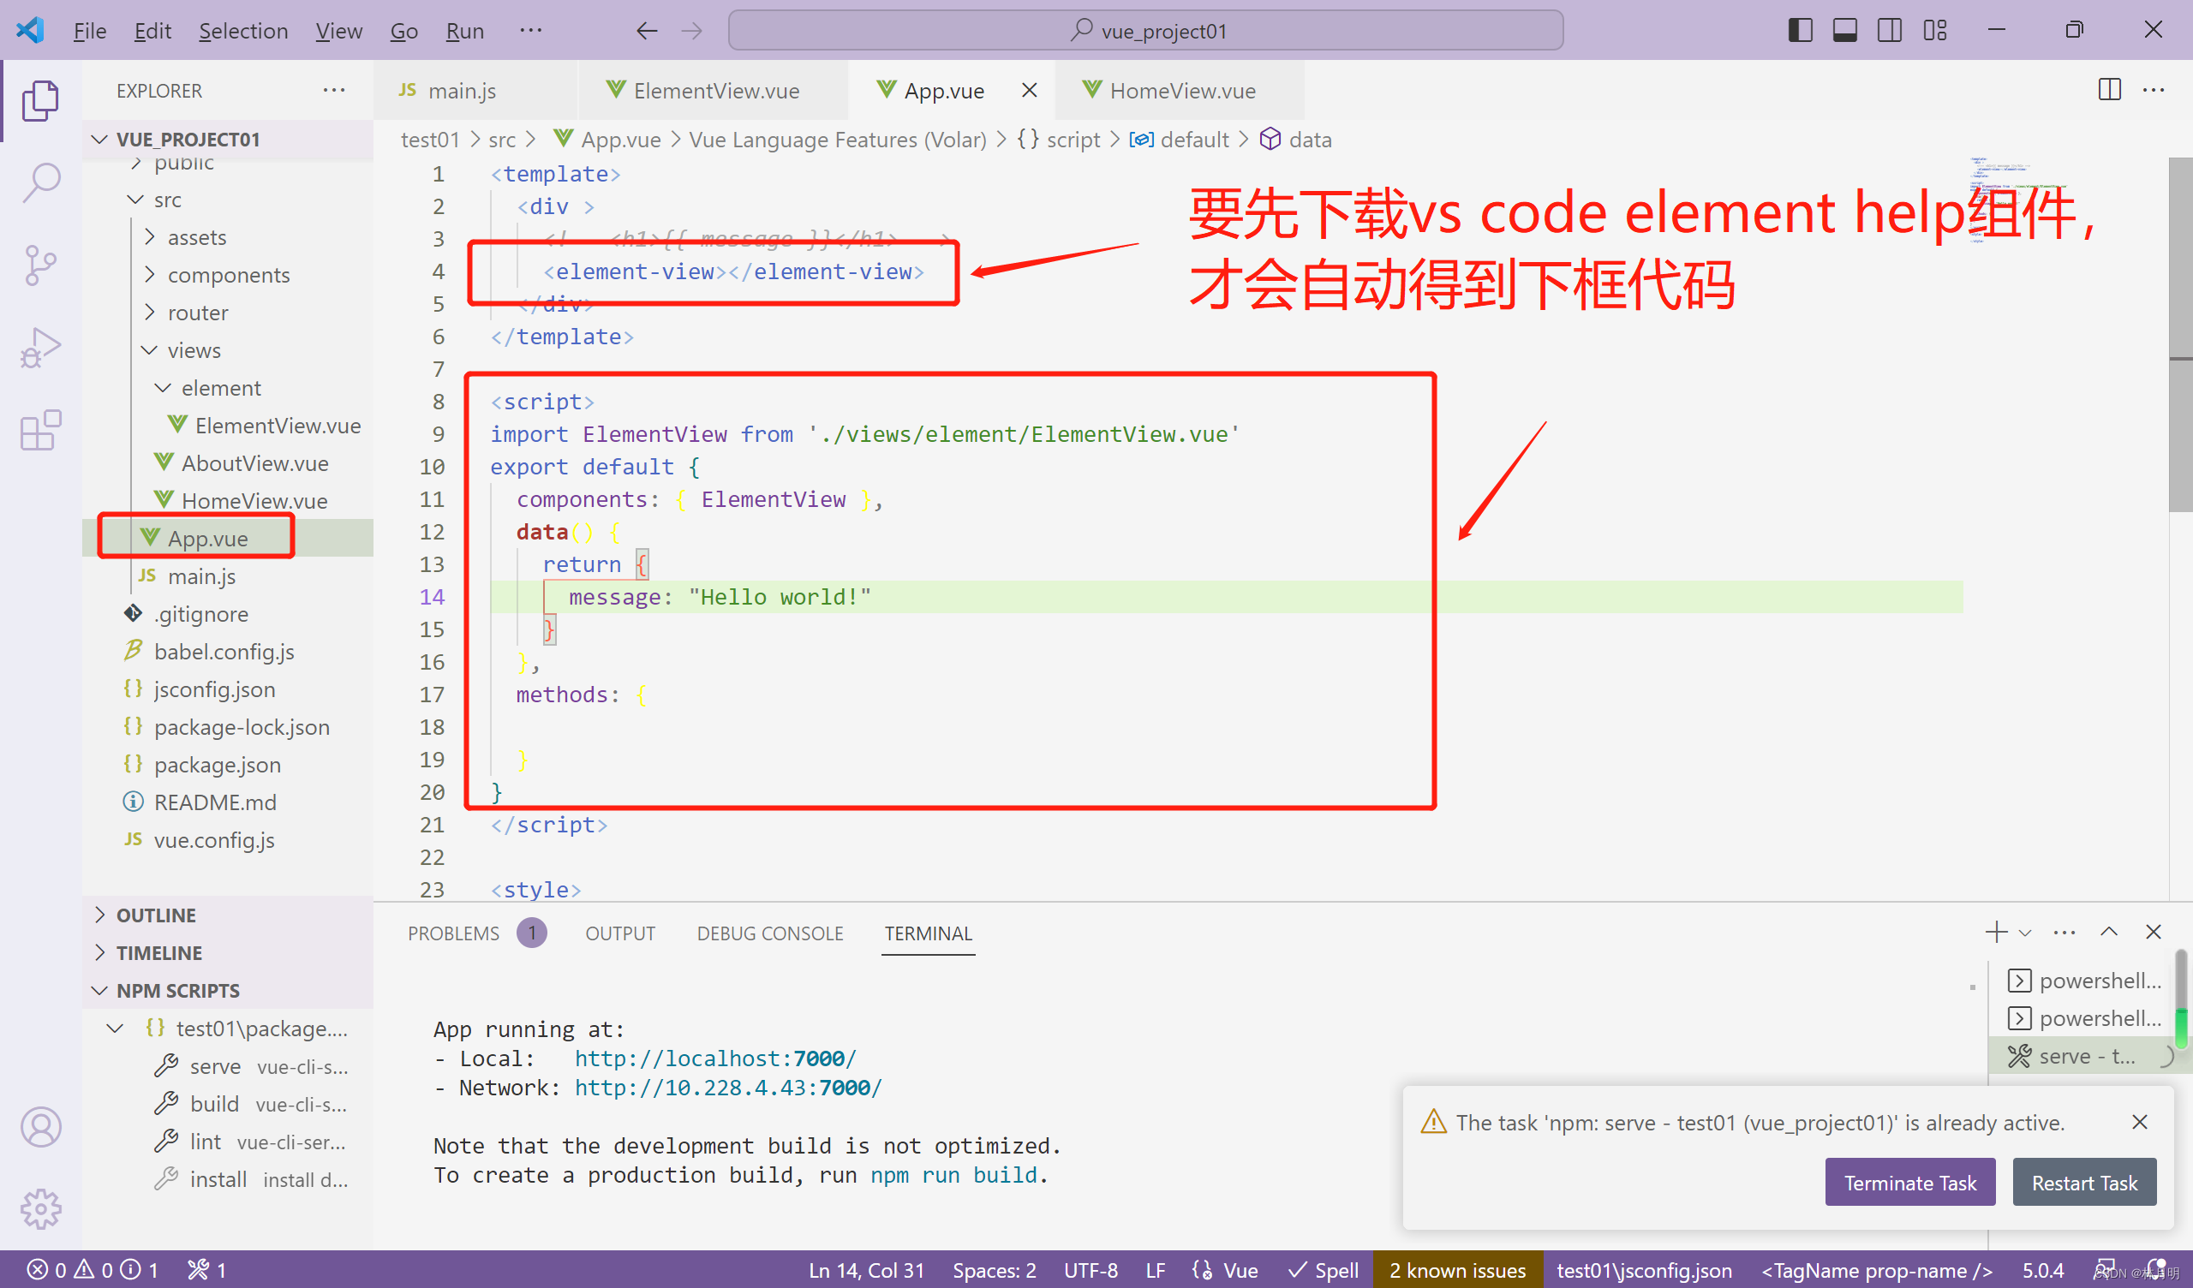Open the http://localhost:7000/ link in terminal
This screenshot has width=2193, height=1288.
pyautogui.click(x=714, y=1058)
